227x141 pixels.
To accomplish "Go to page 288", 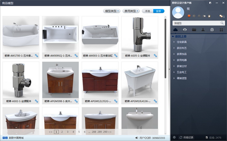I will [94, 132].
